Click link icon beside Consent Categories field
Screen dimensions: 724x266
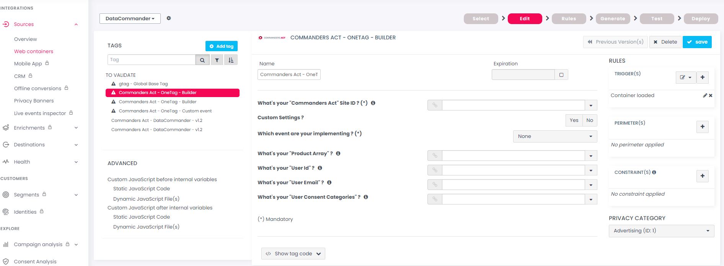pyautogui.click(x=435, y=199)
